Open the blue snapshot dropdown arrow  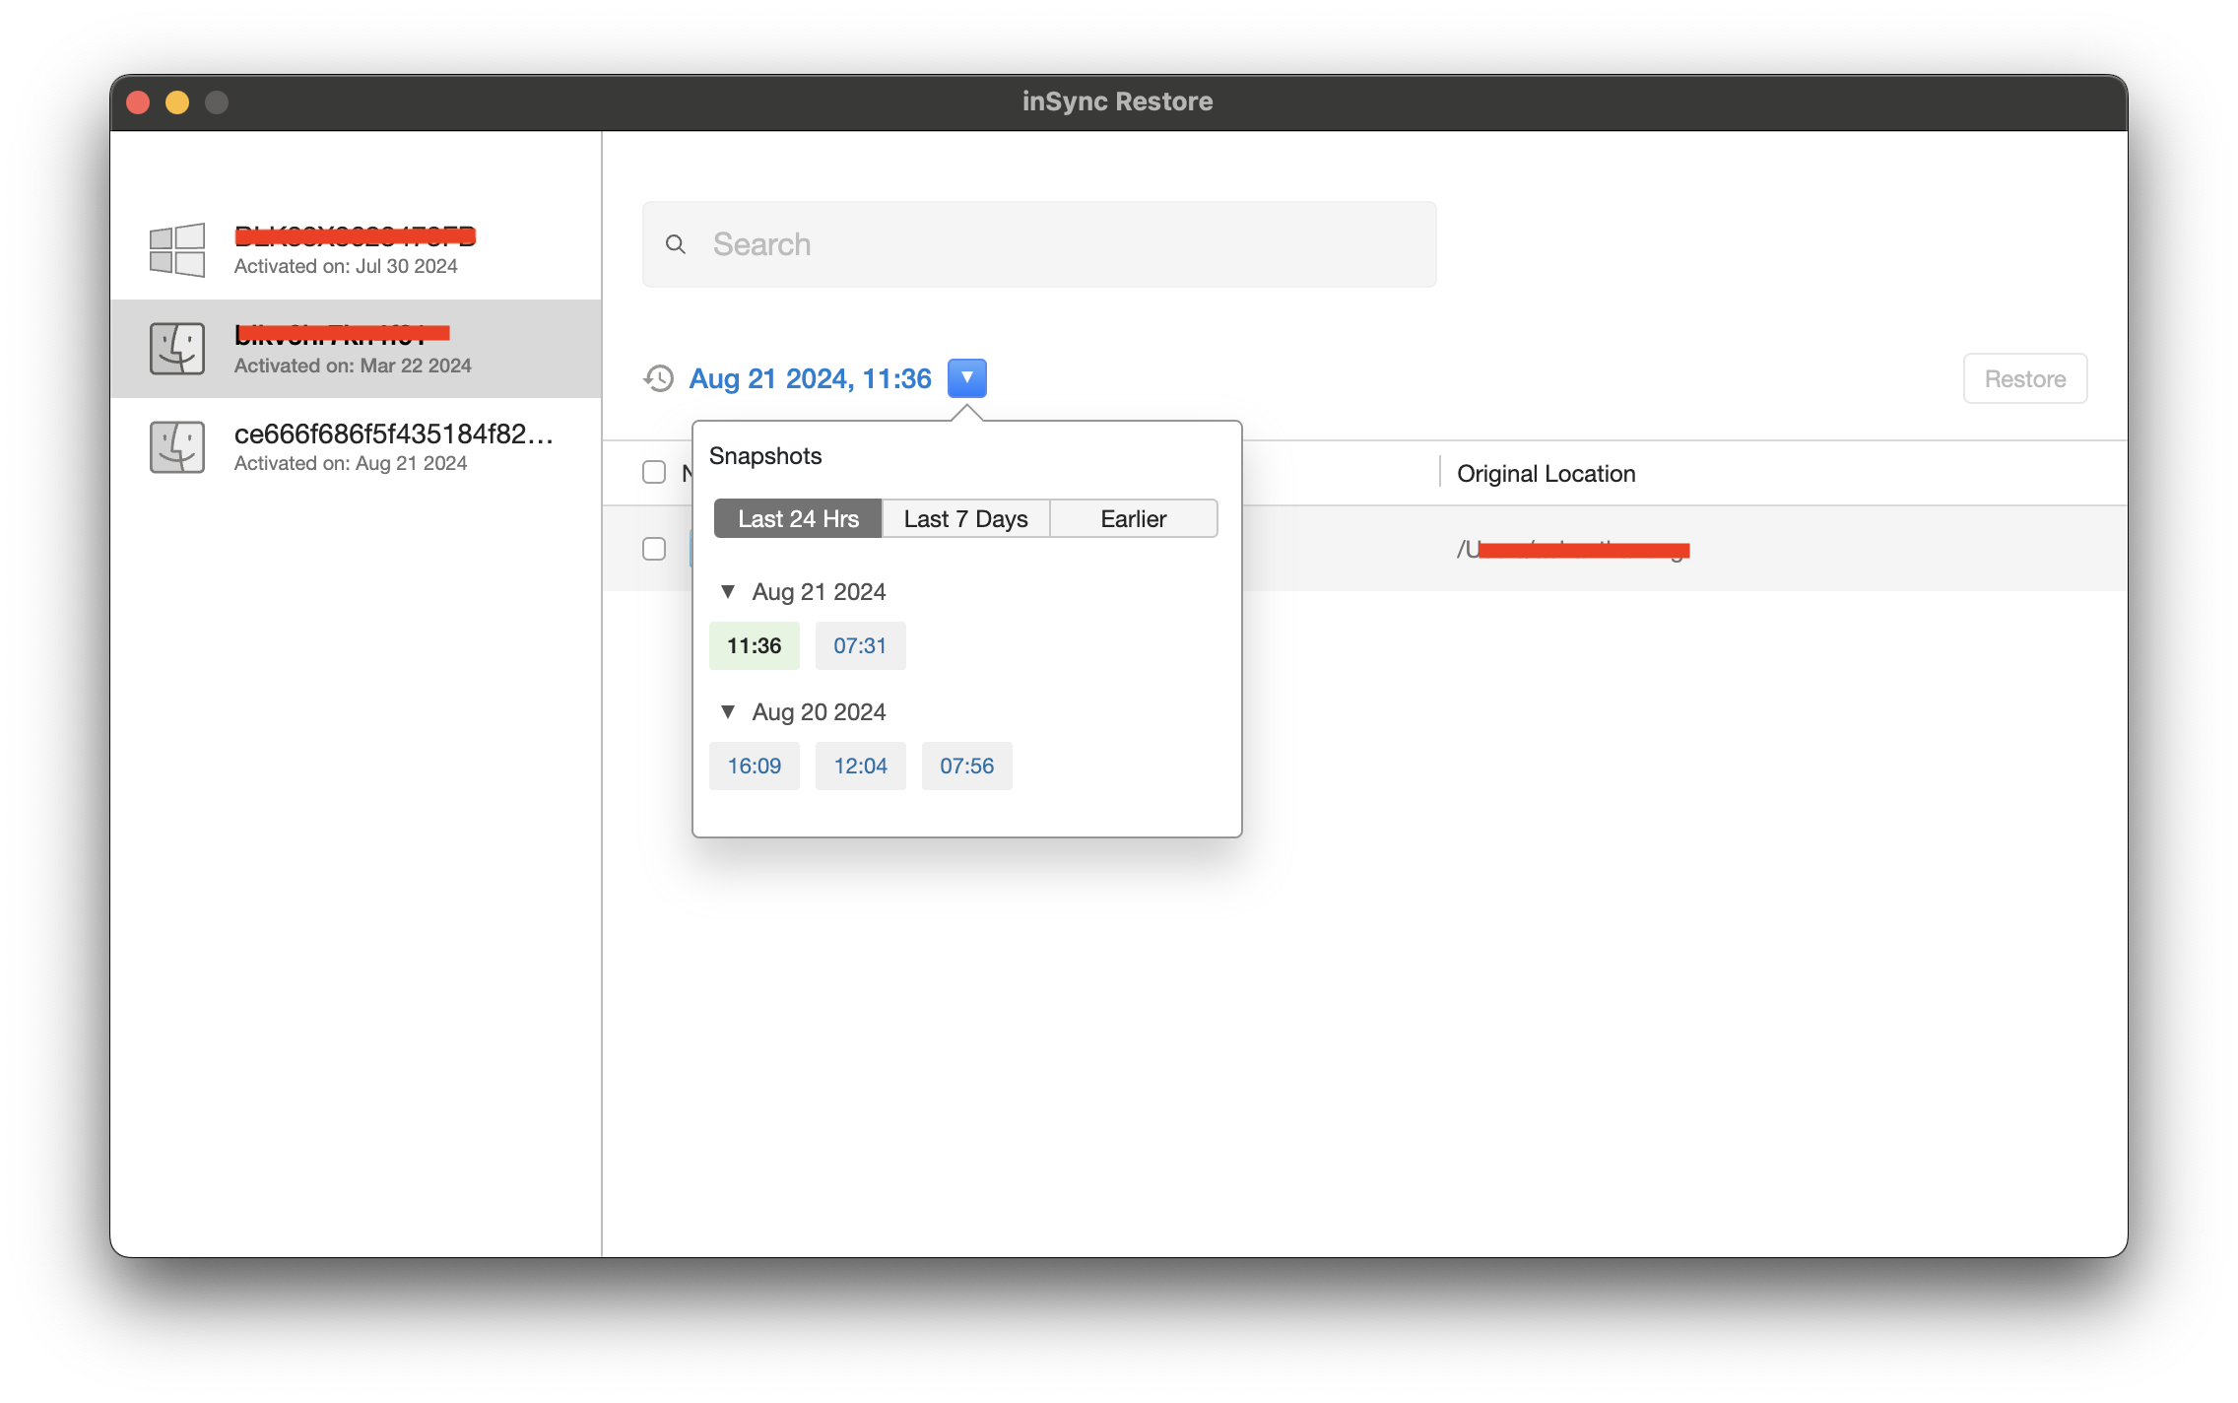coord(966,377)
